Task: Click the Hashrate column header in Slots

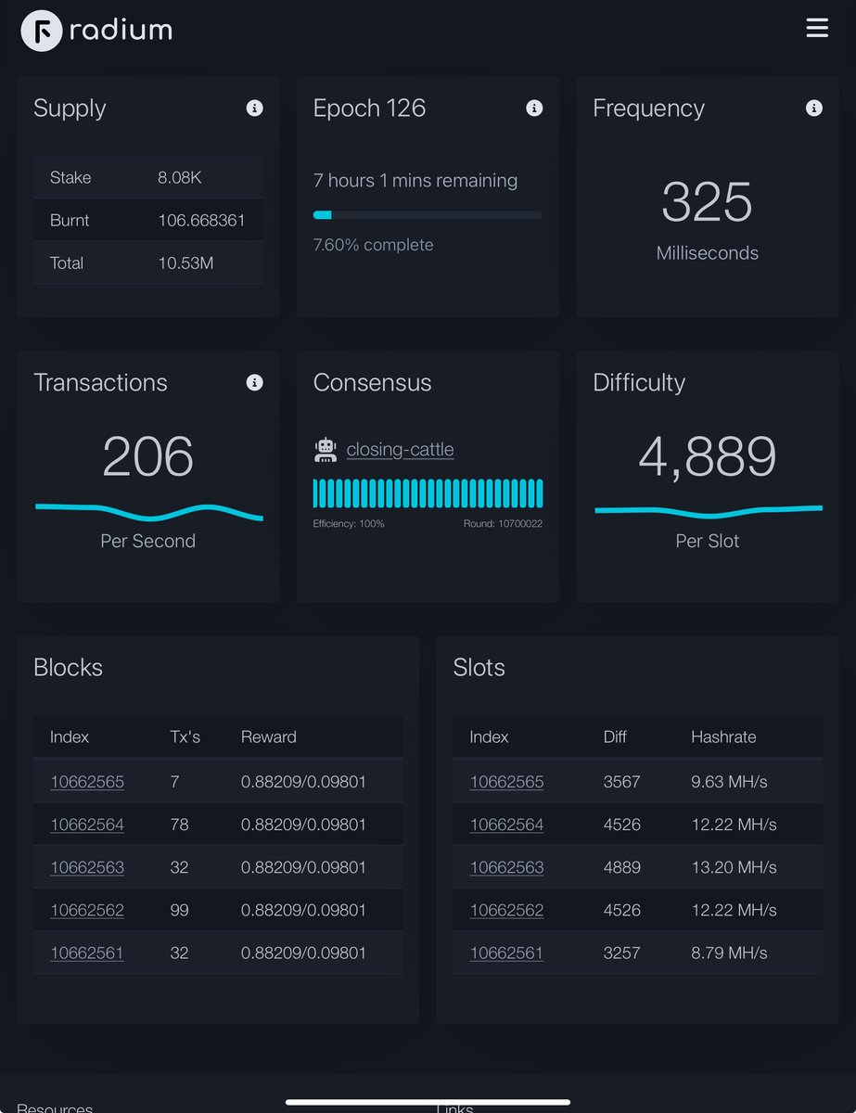Action: 723,737
